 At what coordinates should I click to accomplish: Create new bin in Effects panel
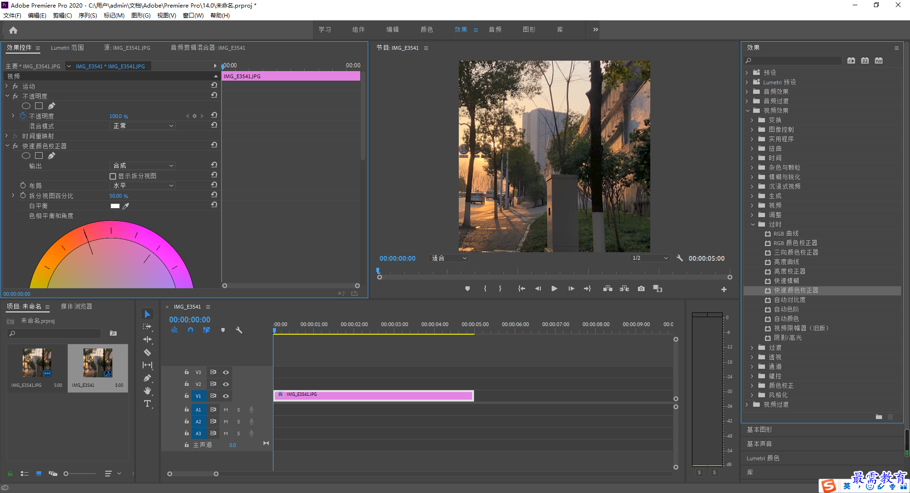point(879,417)
